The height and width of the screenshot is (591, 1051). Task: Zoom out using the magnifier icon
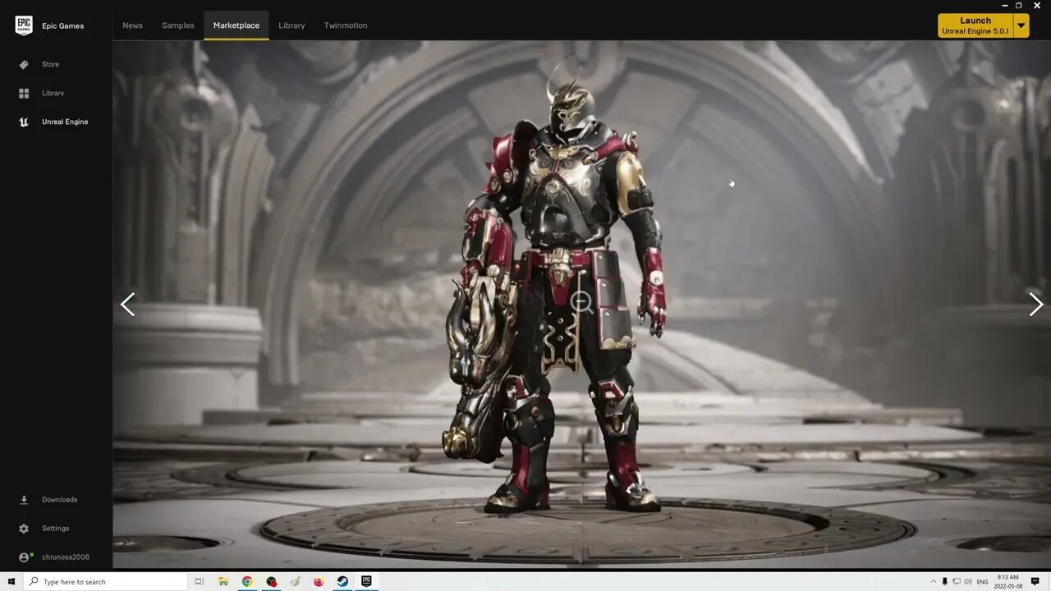[x=581, y=303]
